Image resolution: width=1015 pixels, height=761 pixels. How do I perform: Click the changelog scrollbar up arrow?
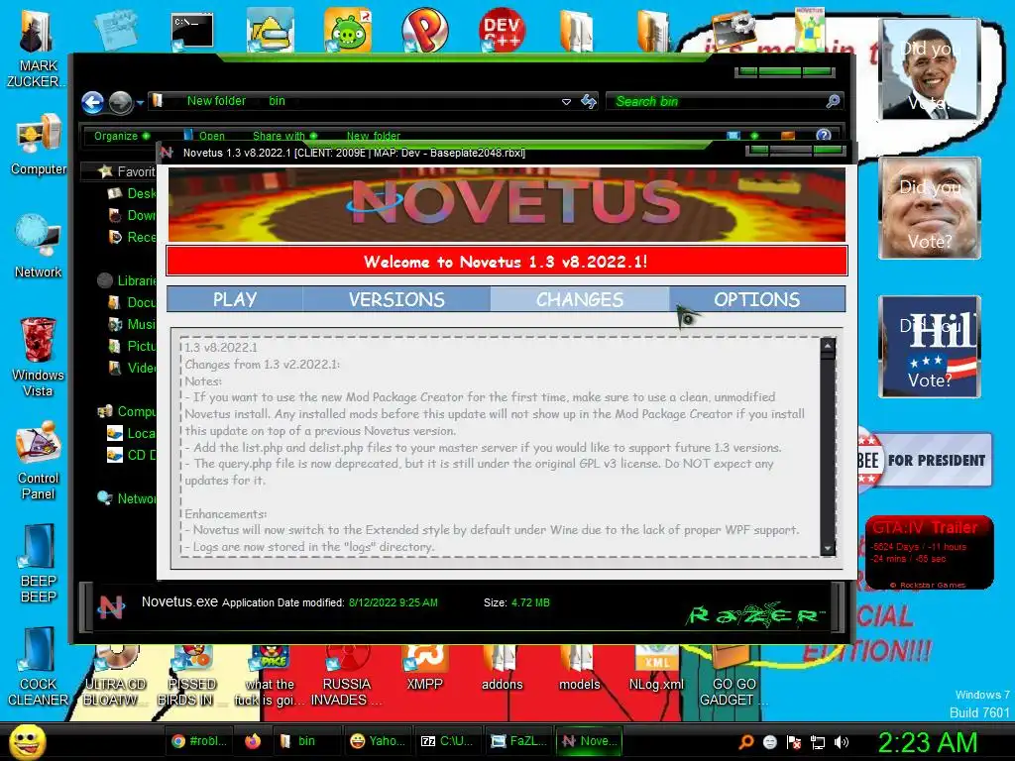tap(828, 346)
